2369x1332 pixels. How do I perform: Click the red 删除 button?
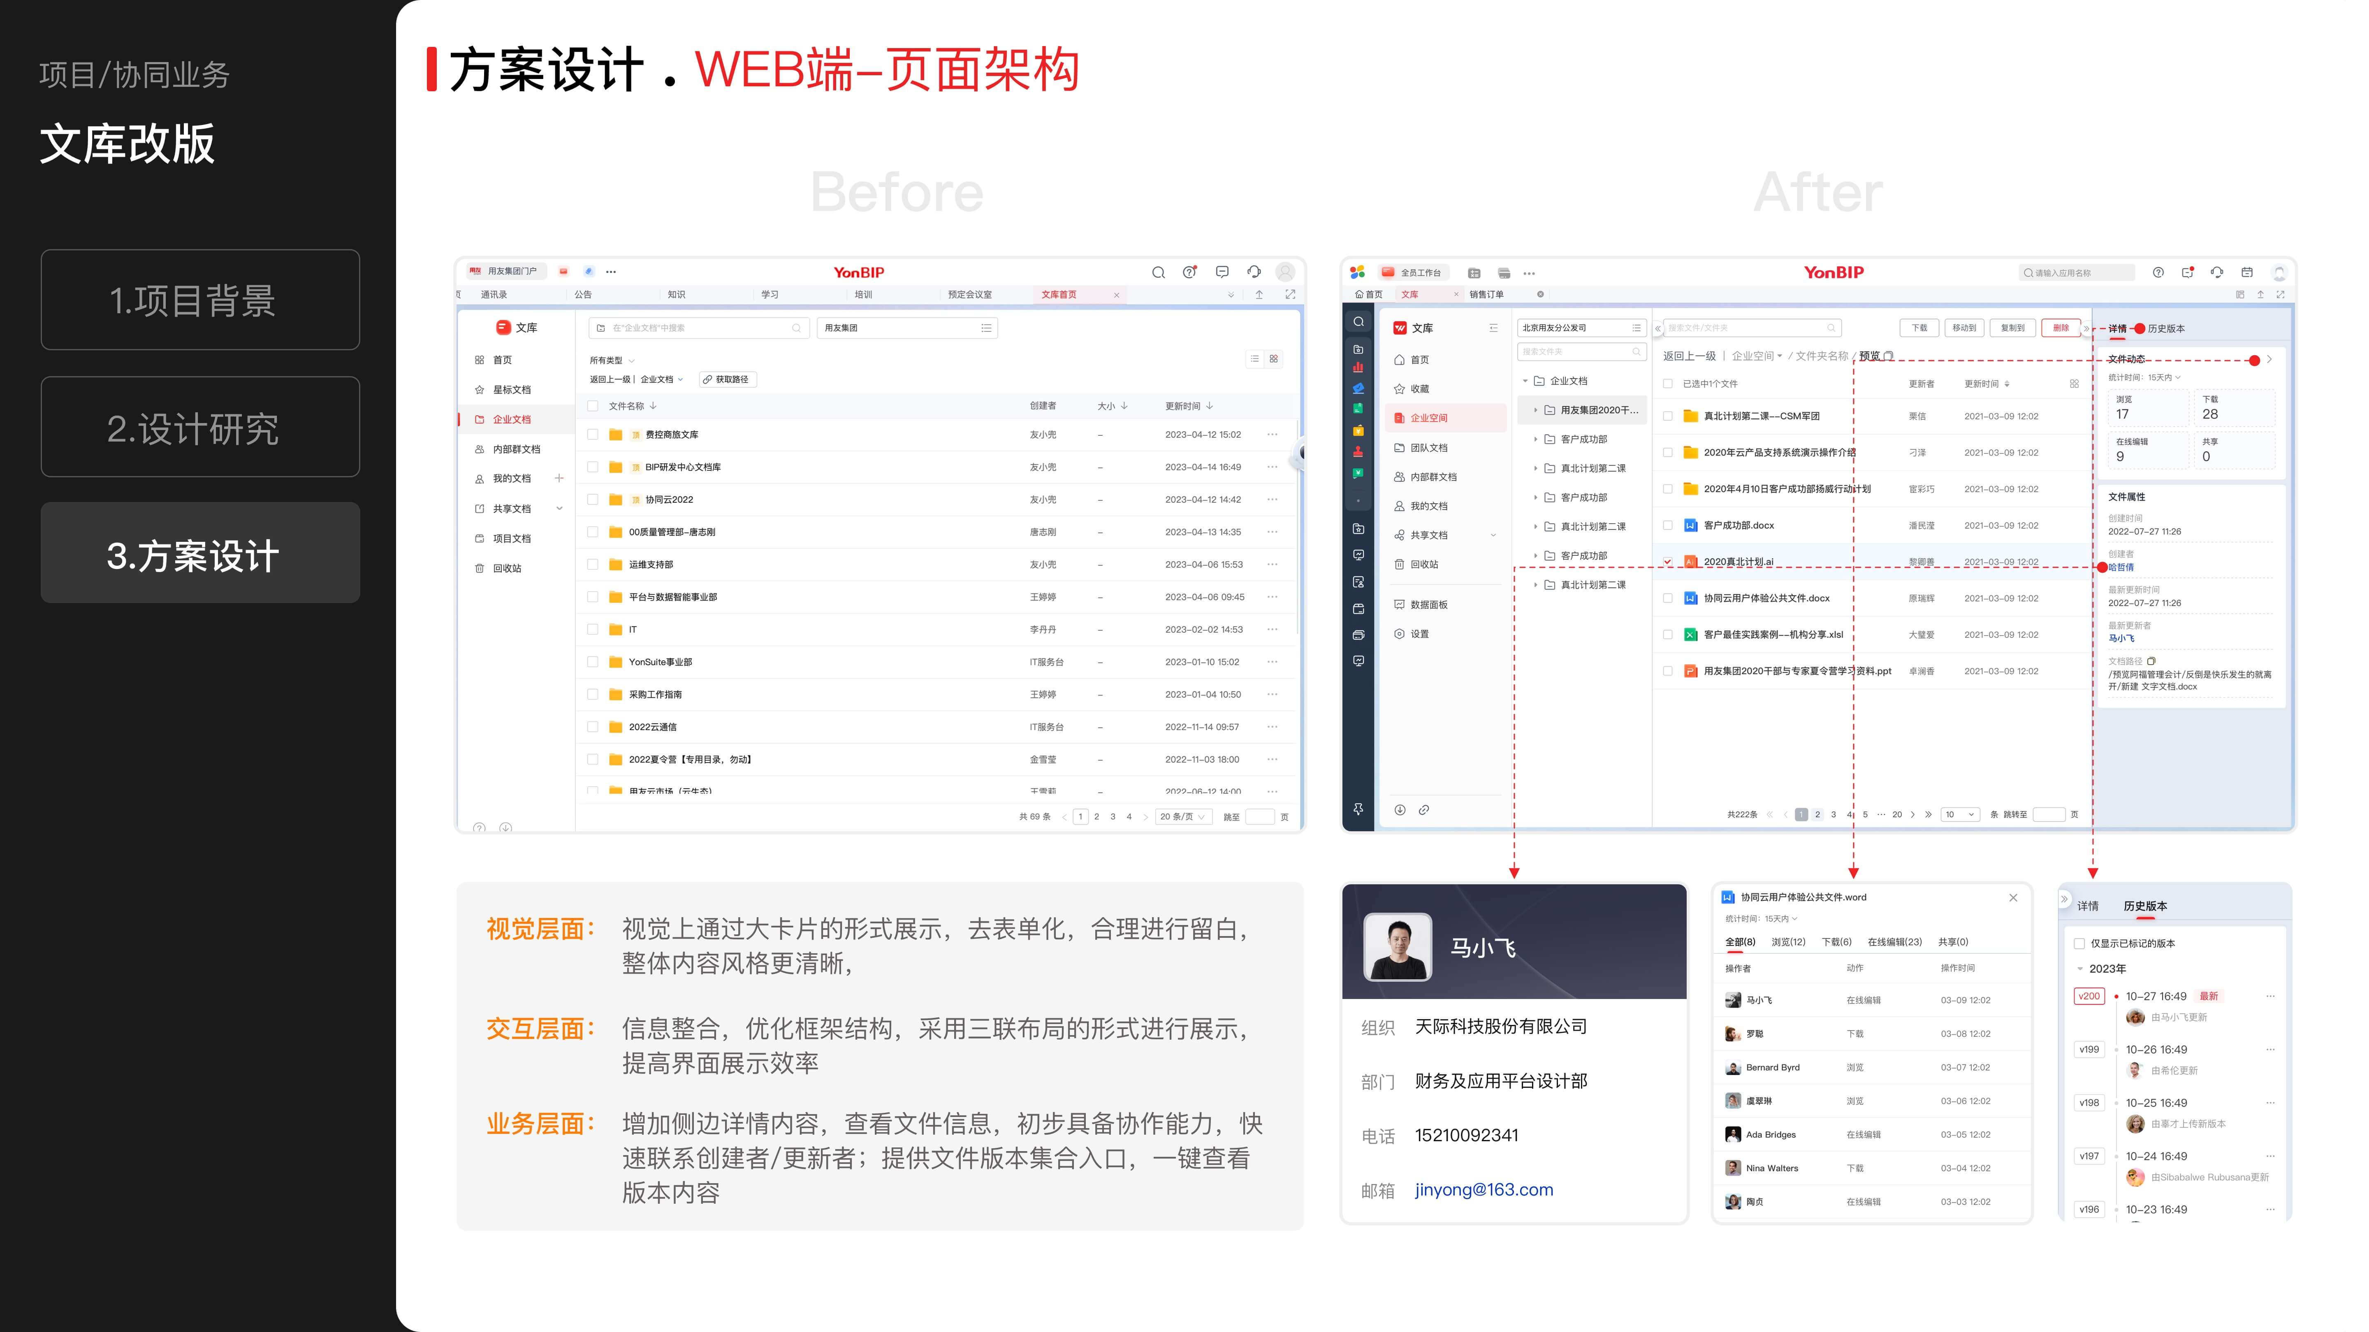point(2061,328)
